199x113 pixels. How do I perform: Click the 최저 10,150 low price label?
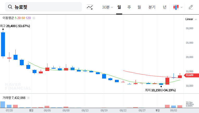(160, 90)
